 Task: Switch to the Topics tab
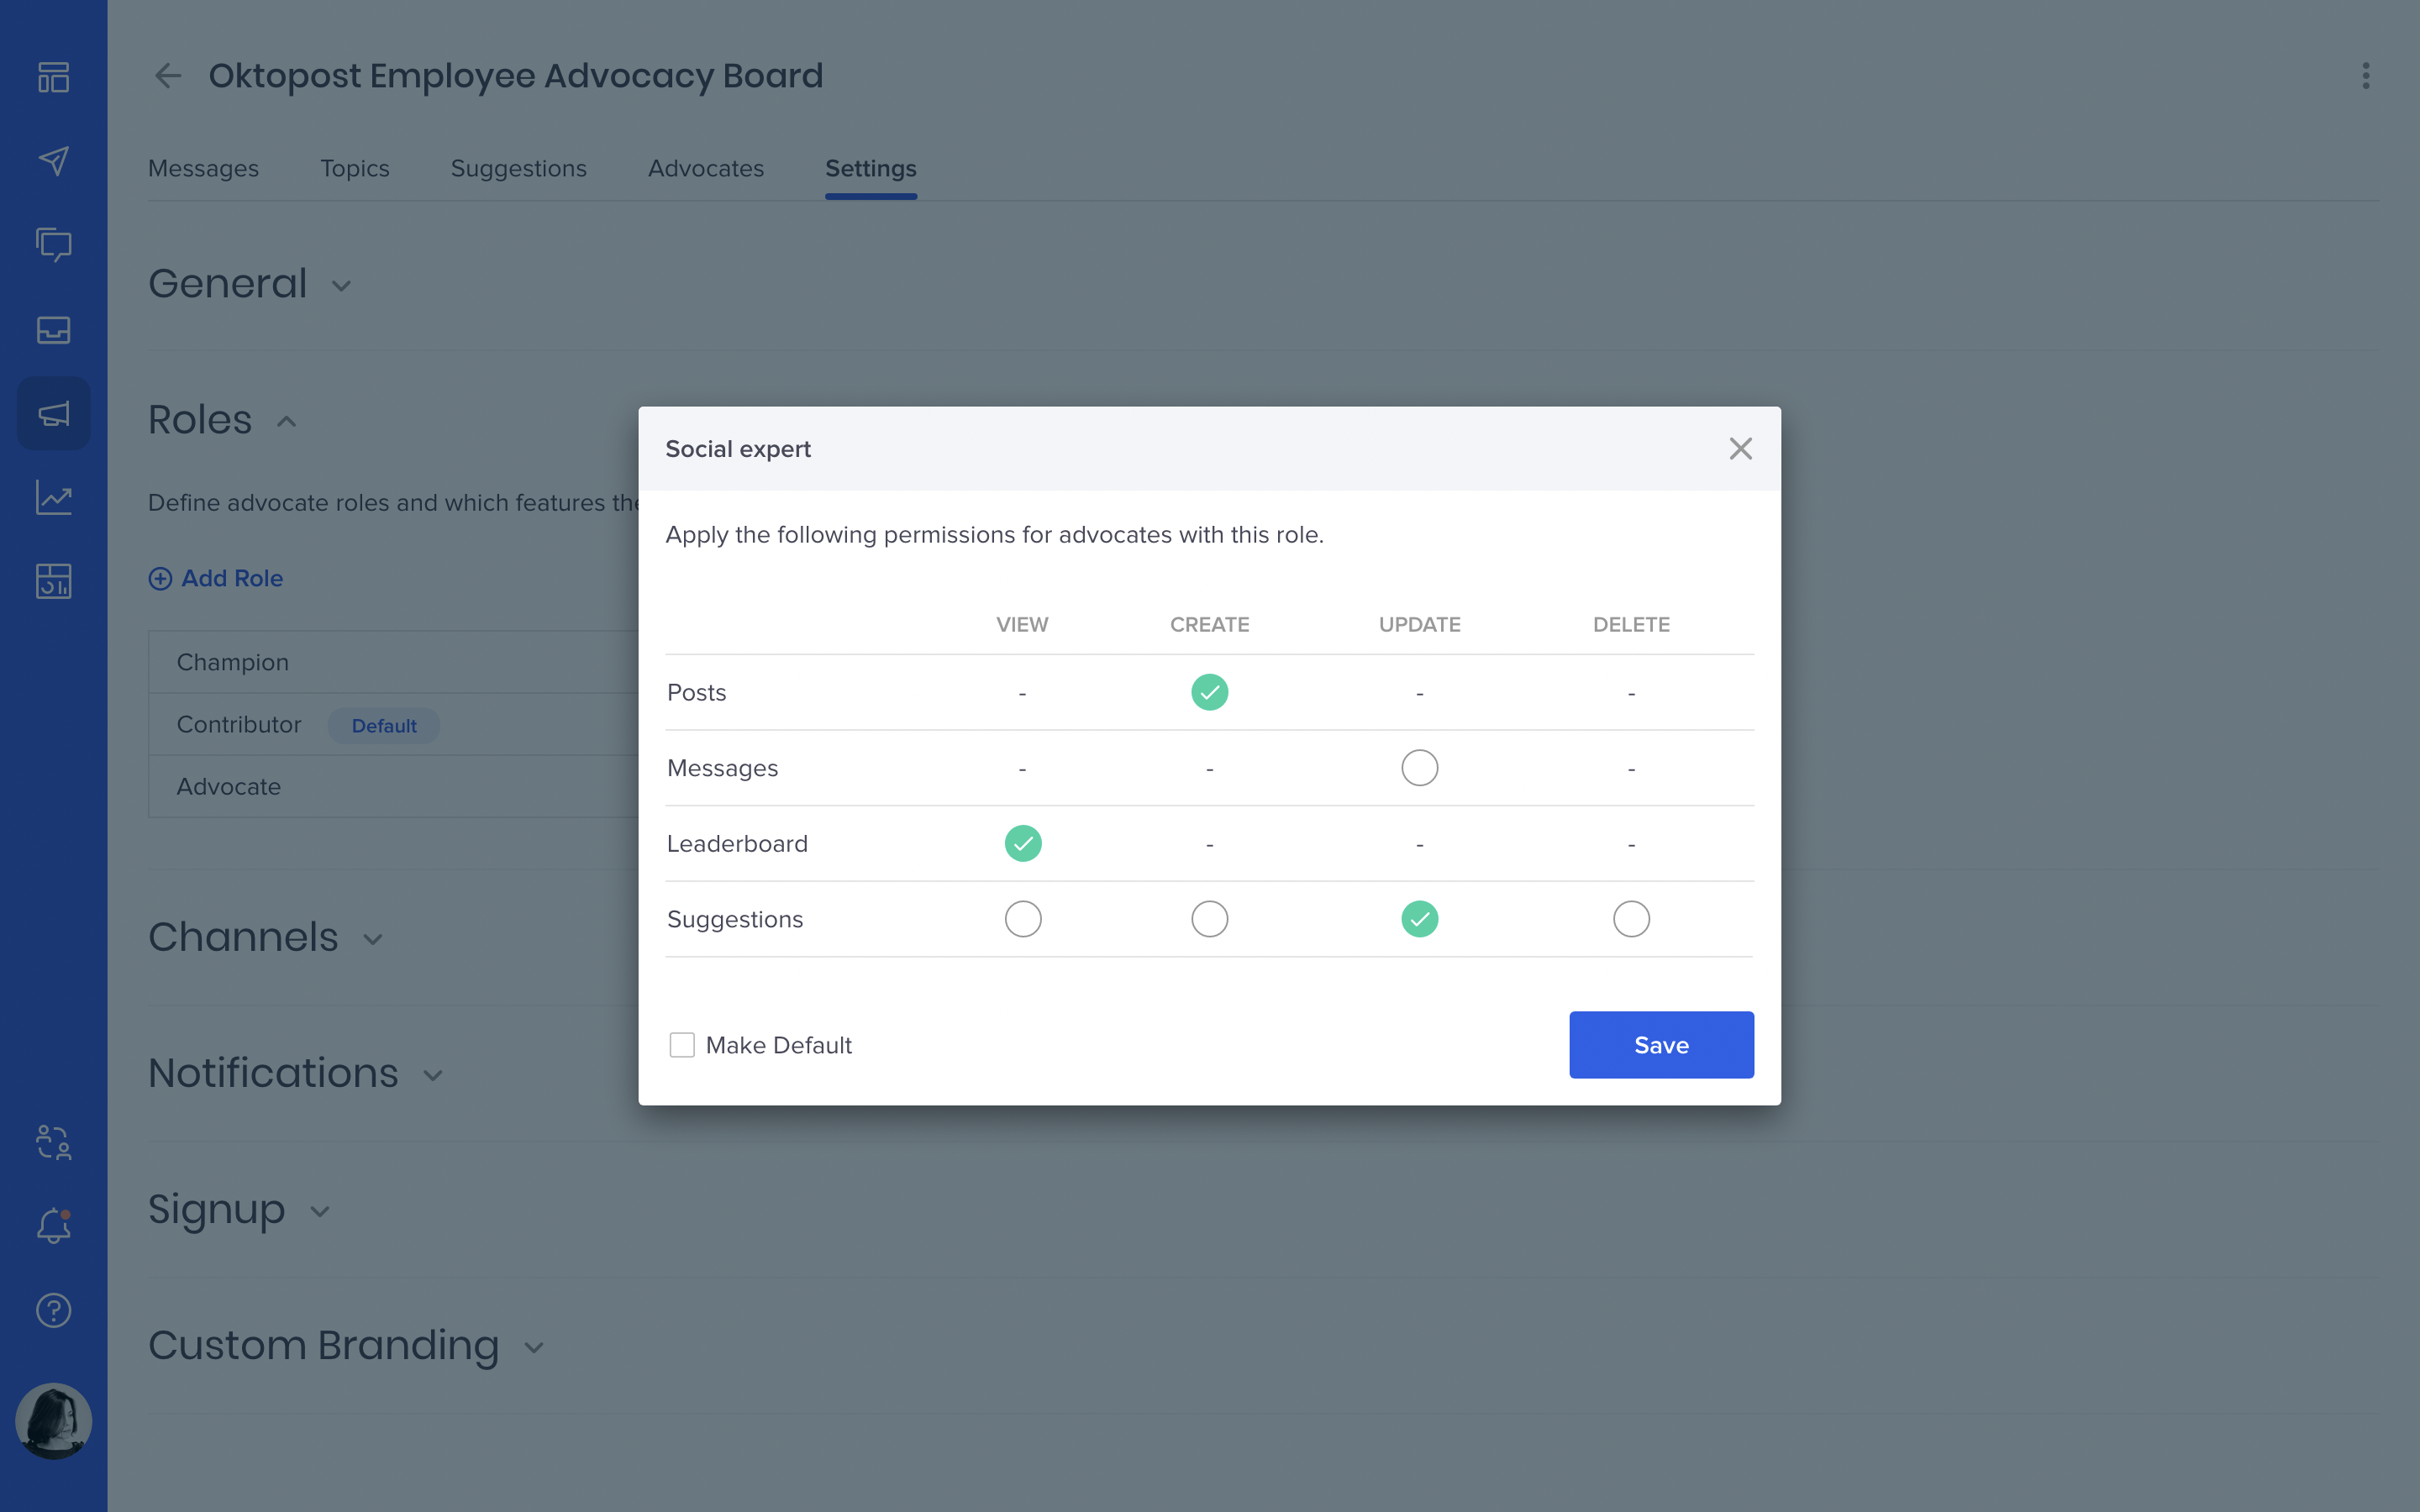[354, 168]
